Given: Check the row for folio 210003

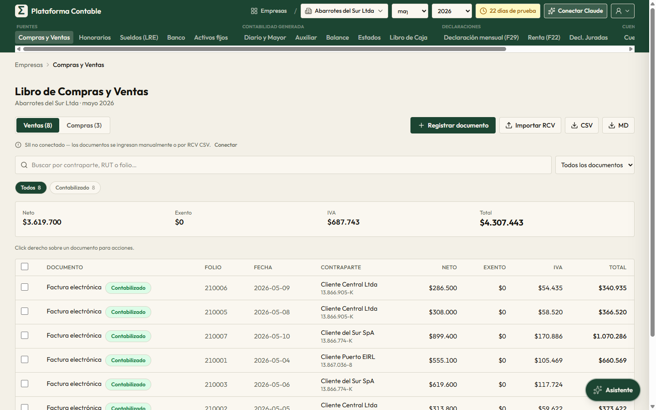Looking at the screenshot, I should point(25,384).
